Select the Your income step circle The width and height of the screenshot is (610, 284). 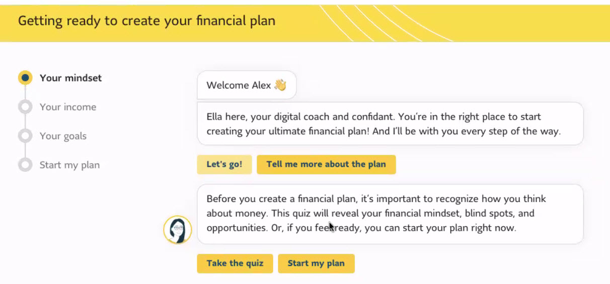[x=25, y=107]
